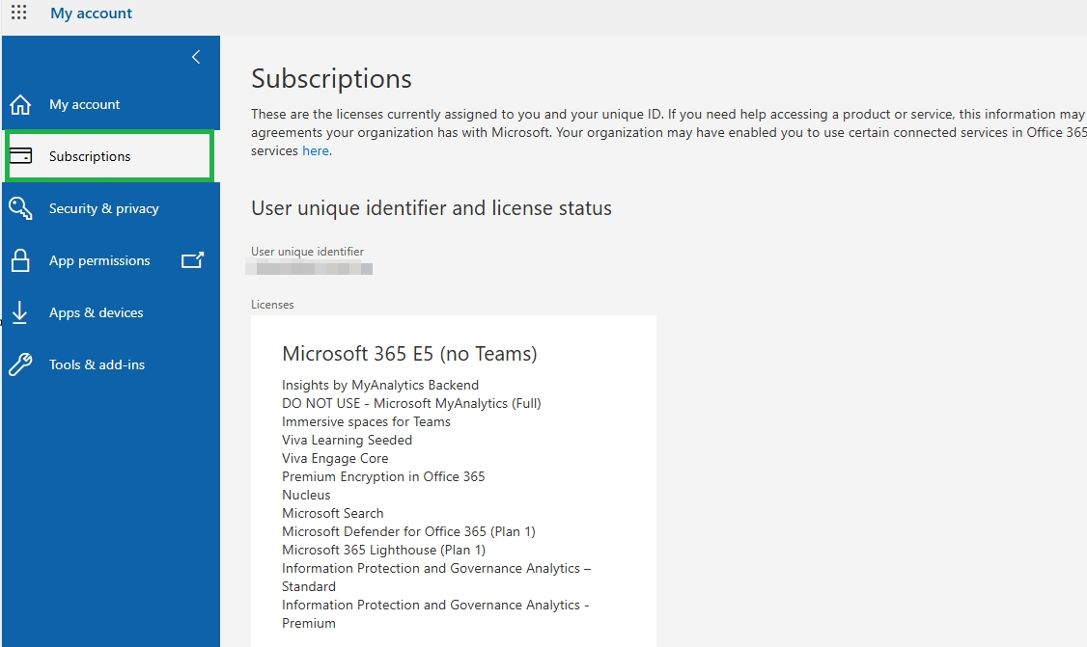Click the 'Nucleus' entry
This screenshot has height=647, width=1087.
tap(306, 496)
